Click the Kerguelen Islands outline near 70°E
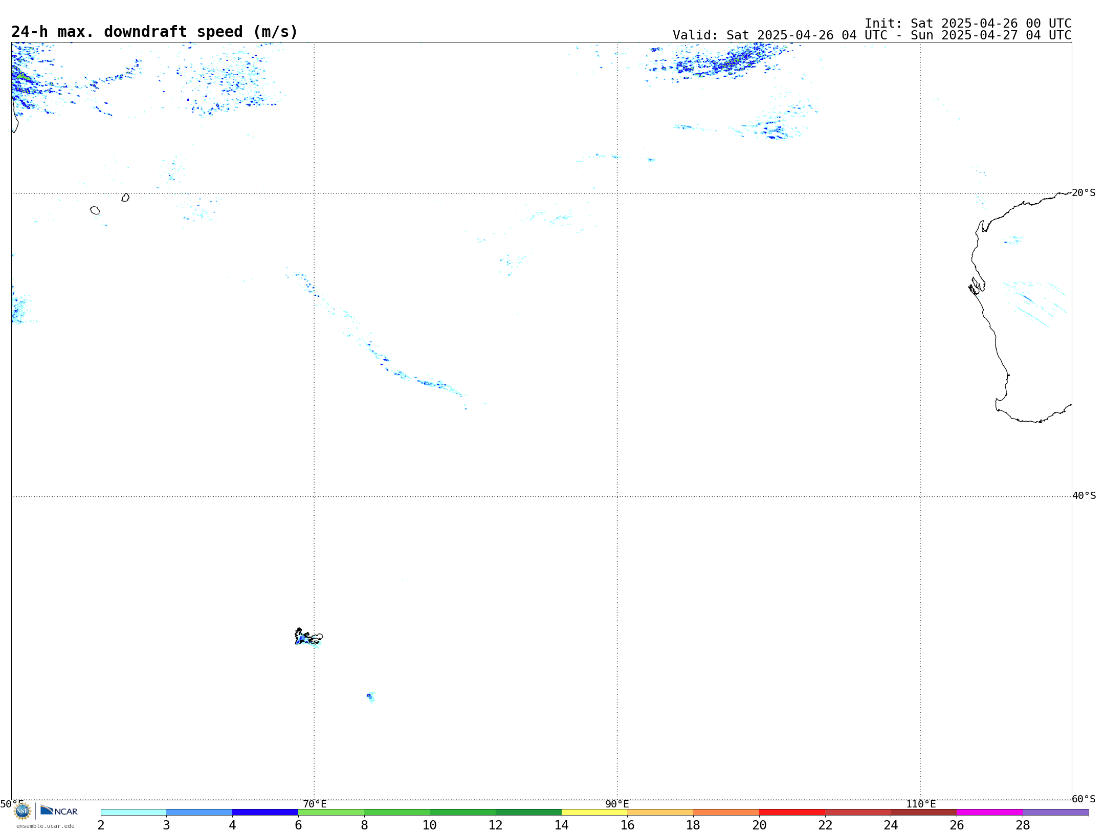The width and height of the screenshot is (1105, 832). click(308, 637)
